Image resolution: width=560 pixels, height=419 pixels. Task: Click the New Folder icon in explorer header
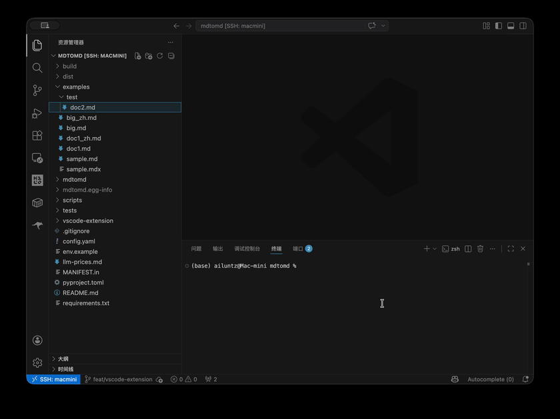149,56
